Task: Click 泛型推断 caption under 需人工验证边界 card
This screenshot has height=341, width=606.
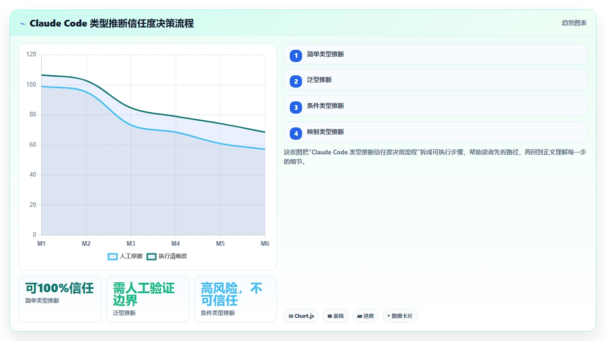Action: (124, 313)
